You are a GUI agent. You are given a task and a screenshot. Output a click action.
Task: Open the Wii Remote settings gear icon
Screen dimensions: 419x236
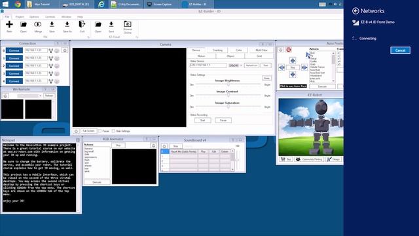click(x=5, y=96)
